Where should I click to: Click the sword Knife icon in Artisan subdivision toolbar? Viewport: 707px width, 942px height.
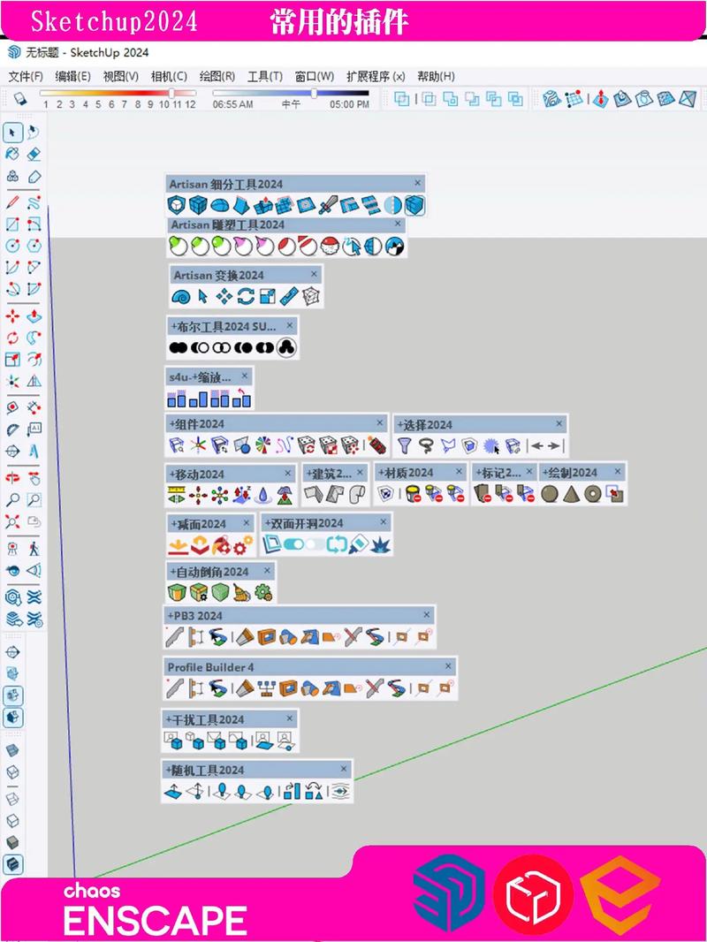click(x=328, y=205)
